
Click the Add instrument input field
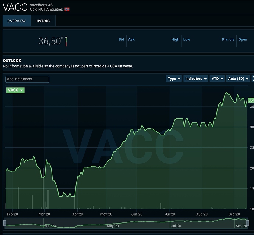pos(27,79)
